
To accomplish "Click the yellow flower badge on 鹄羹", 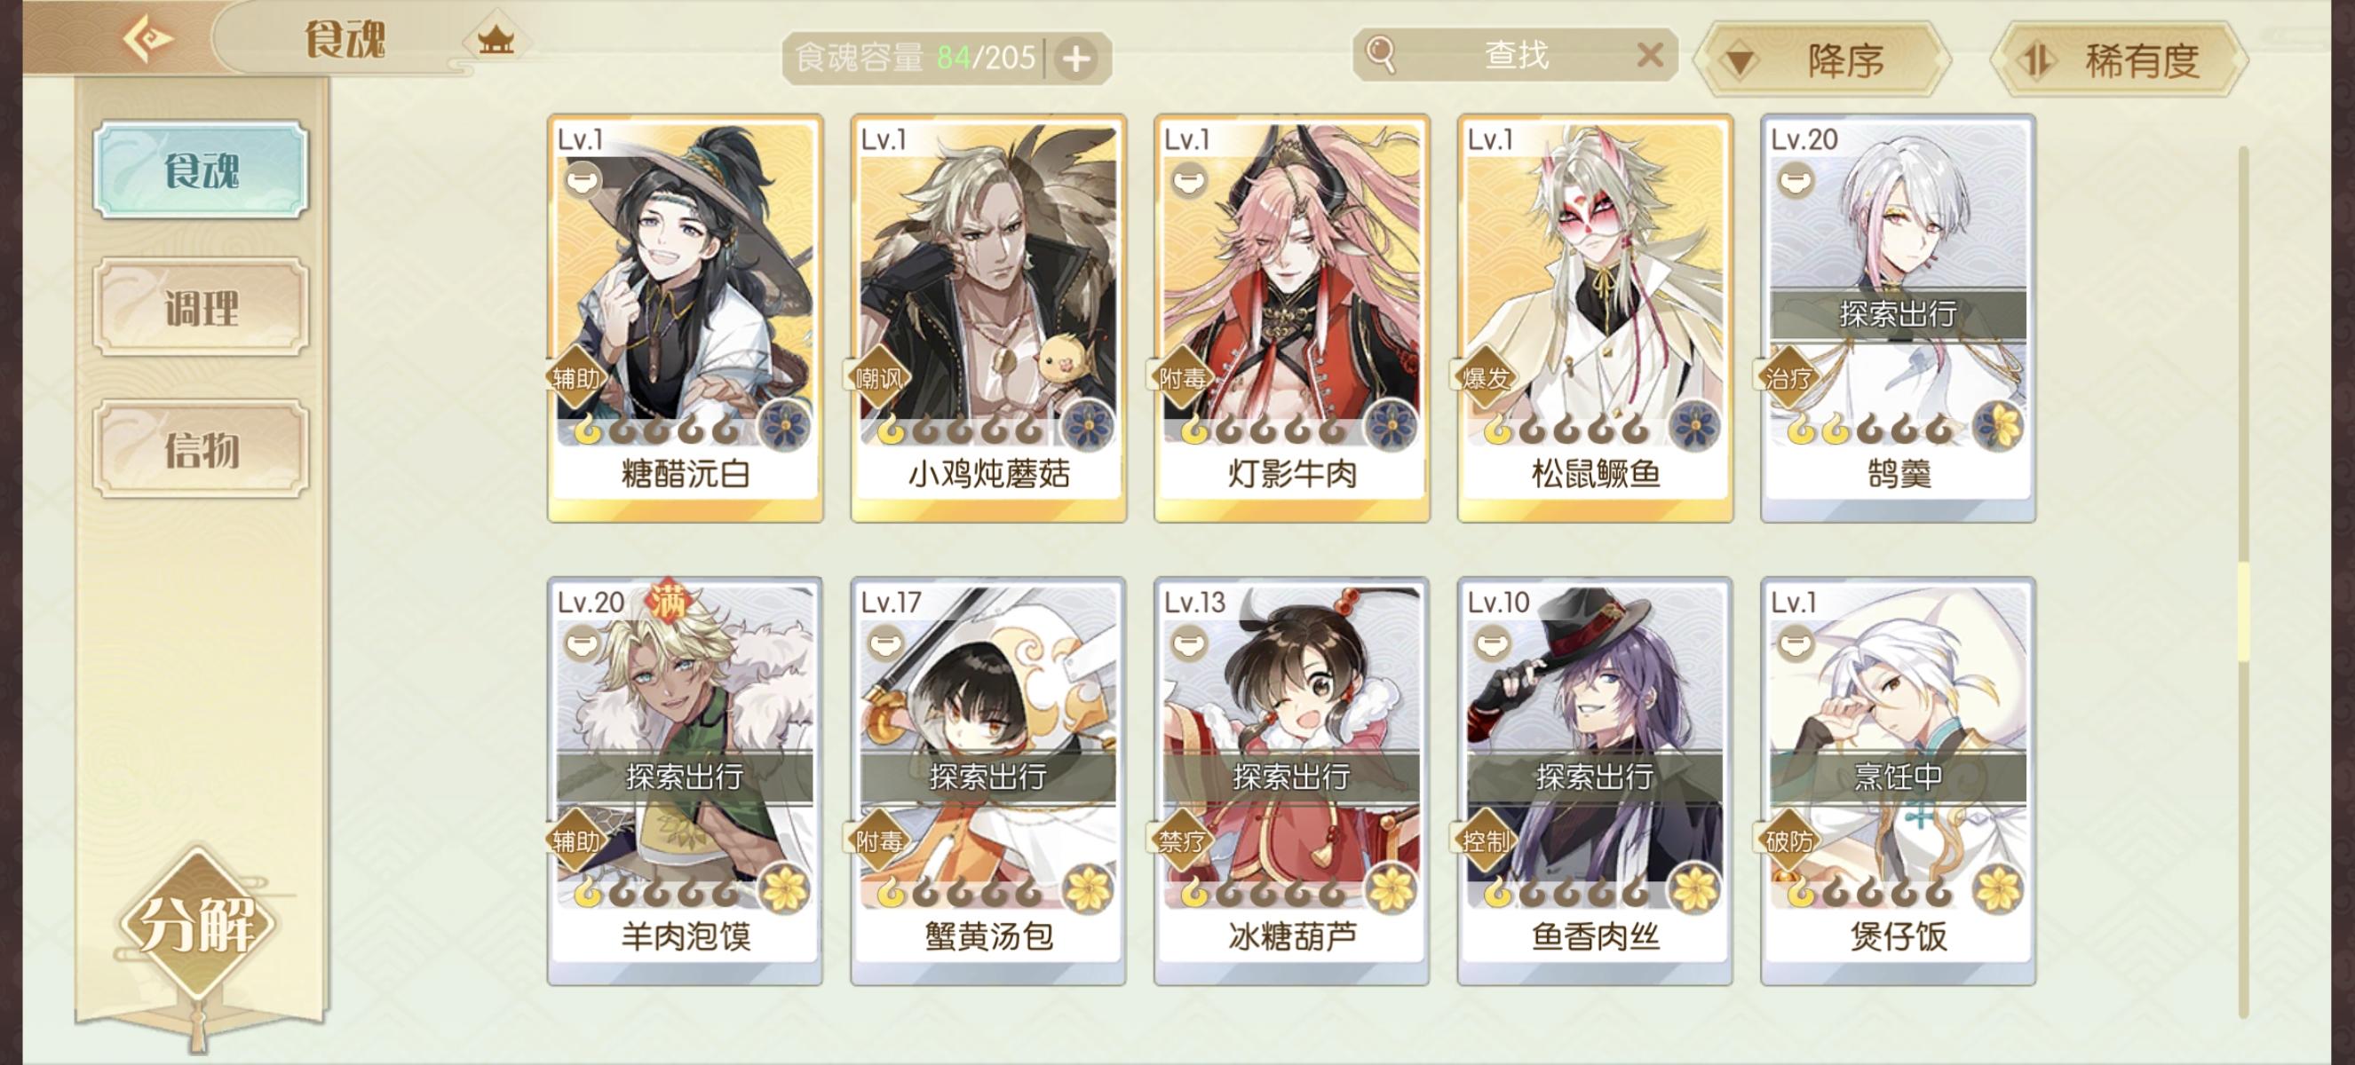I will (1998, 426).
